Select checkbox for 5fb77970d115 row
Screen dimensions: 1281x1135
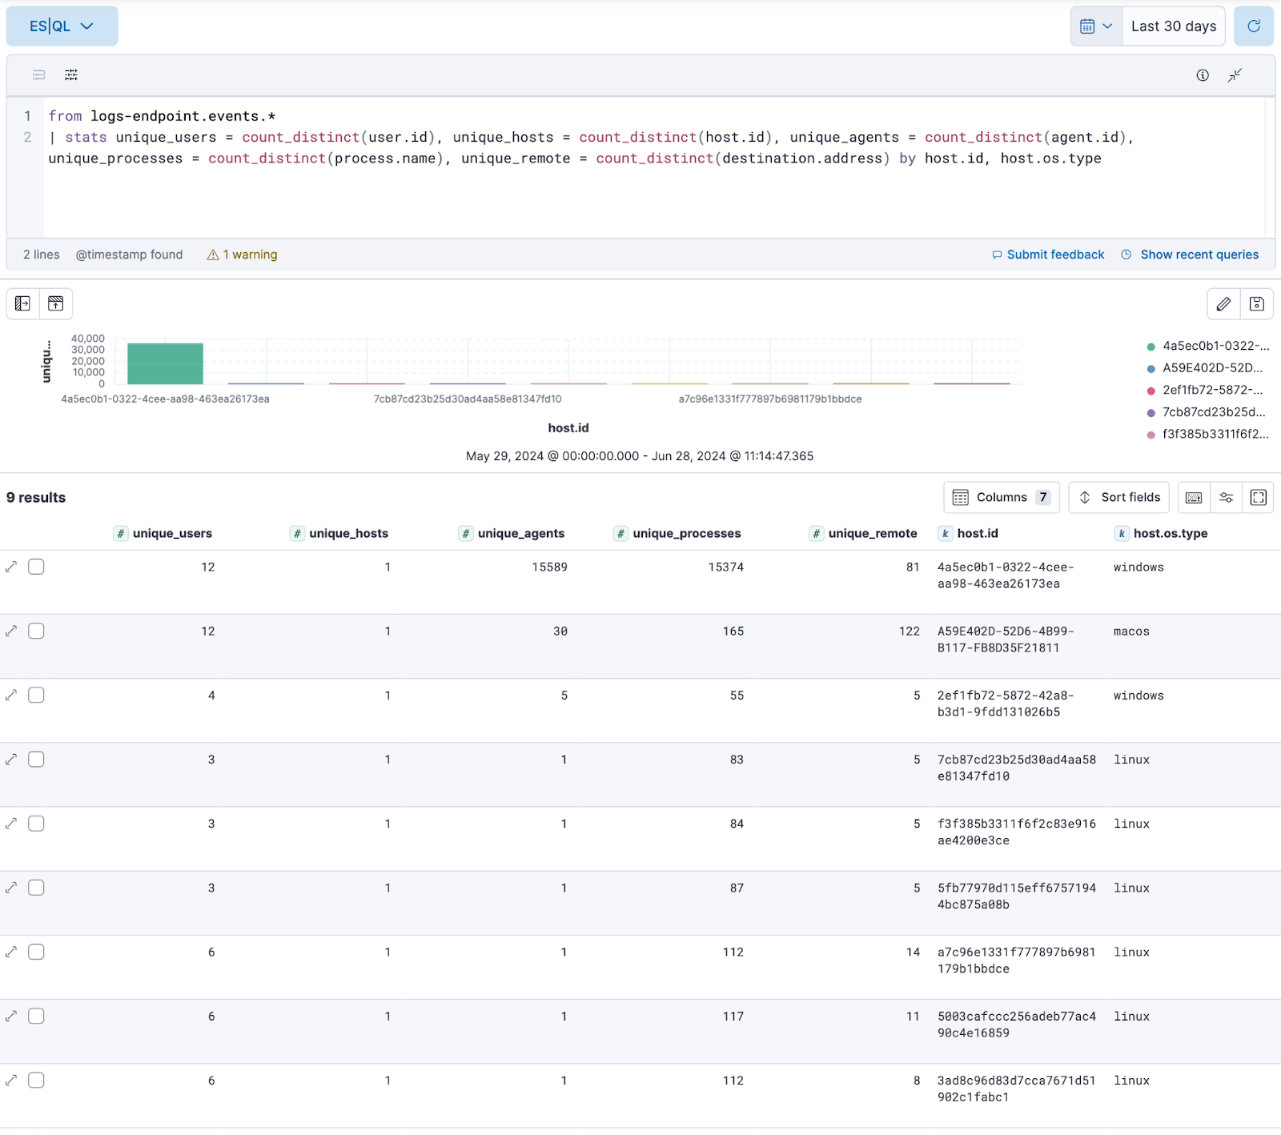pos(36,888)
